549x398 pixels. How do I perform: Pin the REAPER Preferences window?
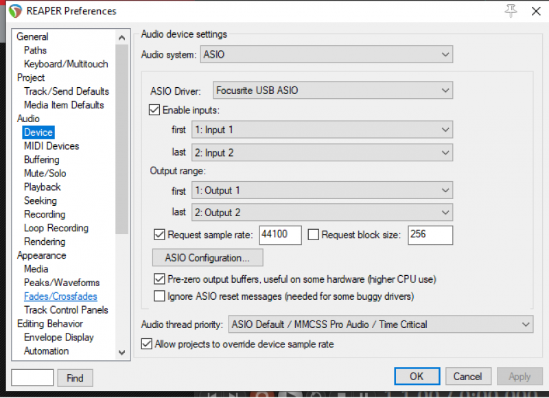pos(510,10)
